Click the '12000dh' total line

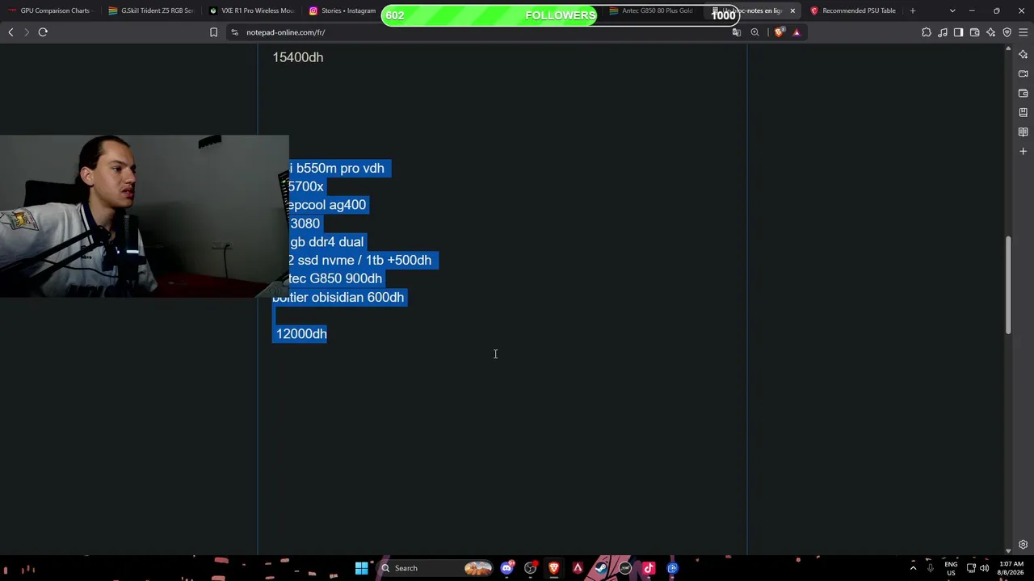(x=301, y=334)
